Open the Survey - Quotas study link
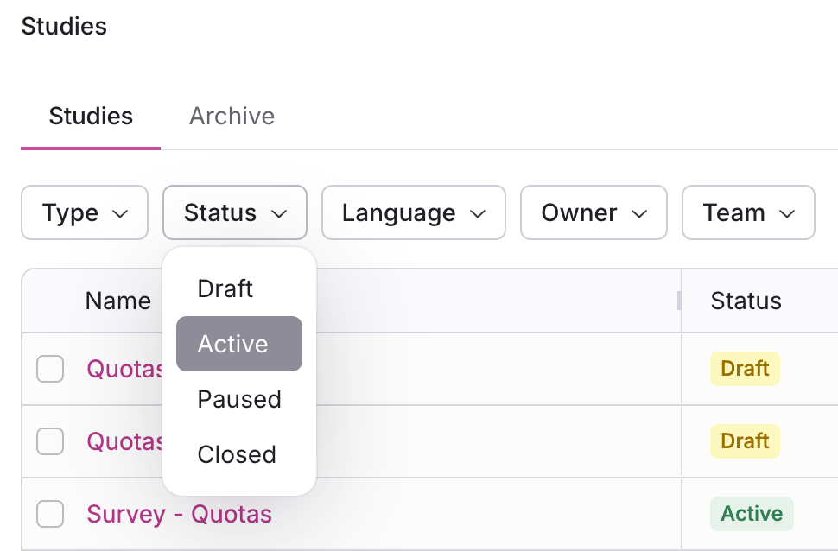 point(179,515)
